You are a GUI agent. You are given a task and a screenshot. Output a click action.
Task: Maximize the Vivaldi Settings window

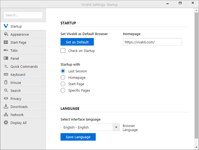tap(180, 3)
